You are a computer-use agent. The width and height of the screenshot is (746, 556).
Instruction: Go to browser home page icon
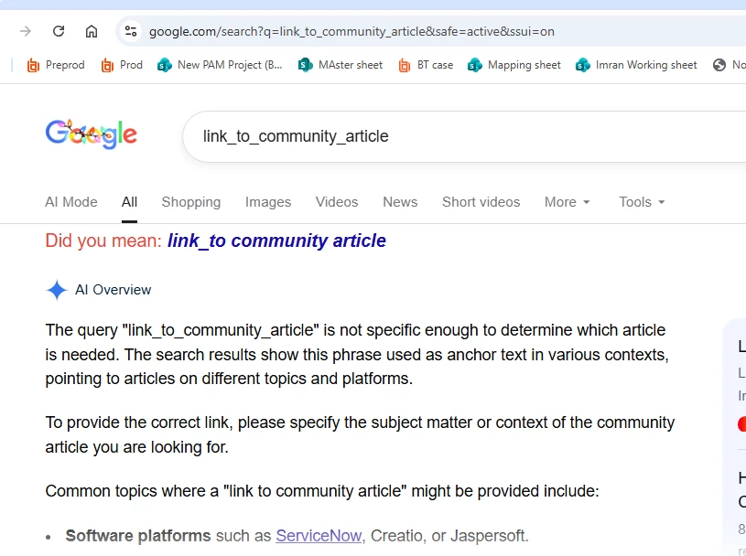pyautogui.click(x=92, y=31)
